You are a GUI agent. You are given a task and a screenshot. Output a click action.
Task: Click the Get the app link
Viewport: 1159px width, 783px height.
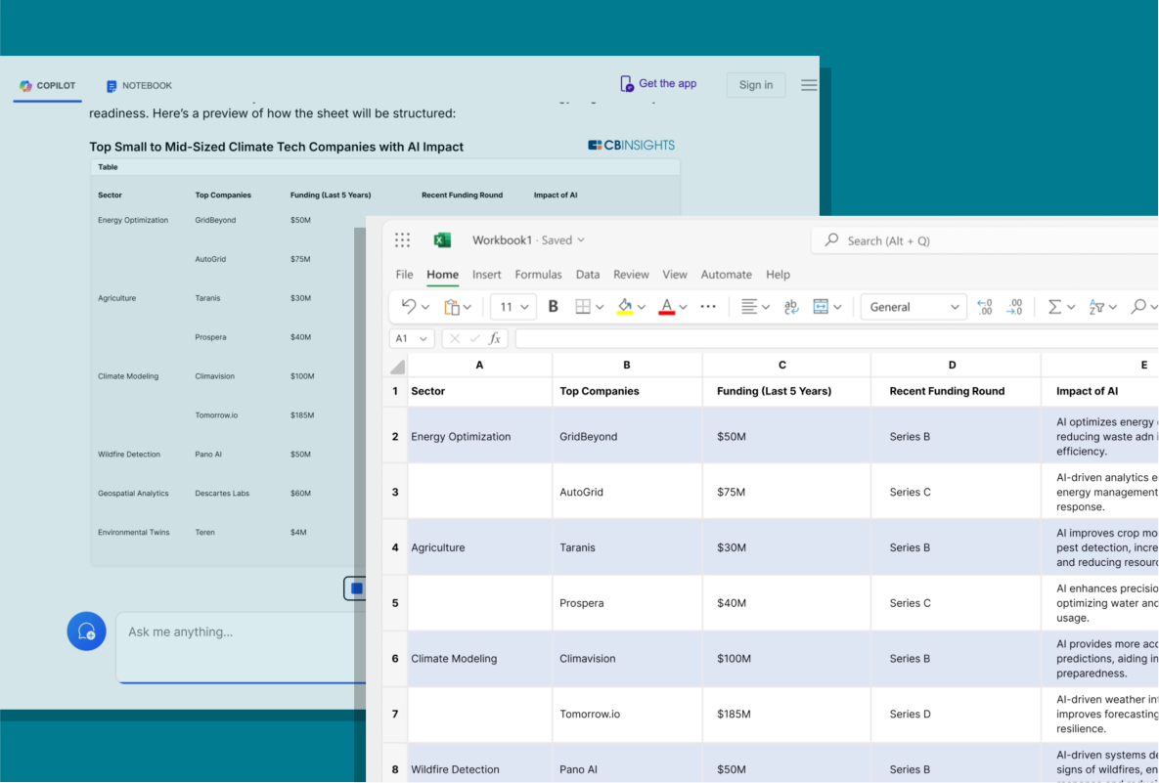[x=658, y=84]
